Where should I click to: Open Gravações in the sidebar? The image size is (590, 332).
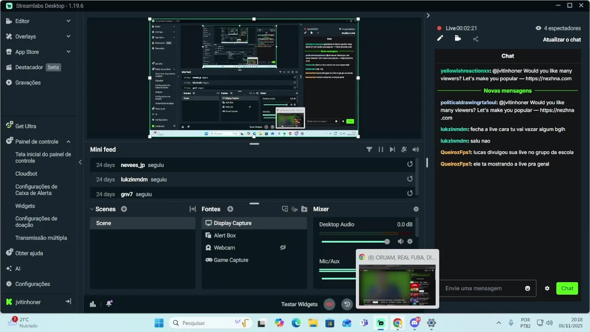[28, 83]
